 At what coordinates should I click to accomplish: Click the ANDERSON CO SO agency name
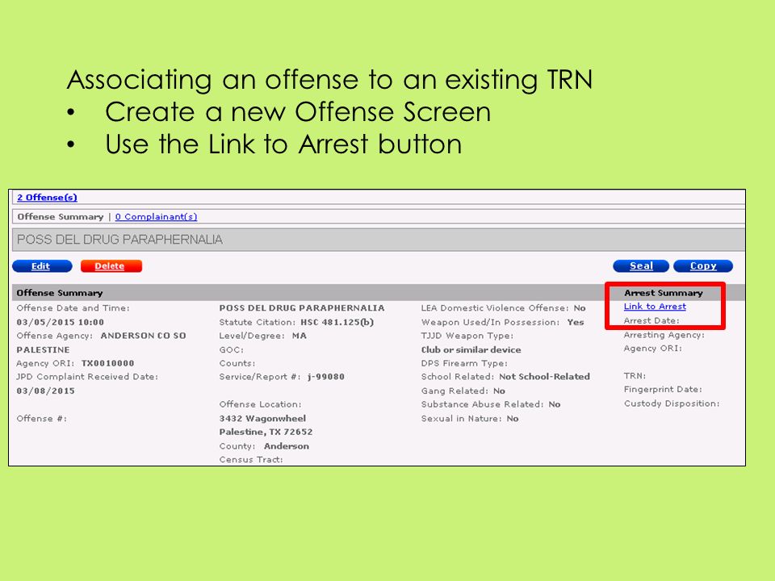(x=144, y=336)
